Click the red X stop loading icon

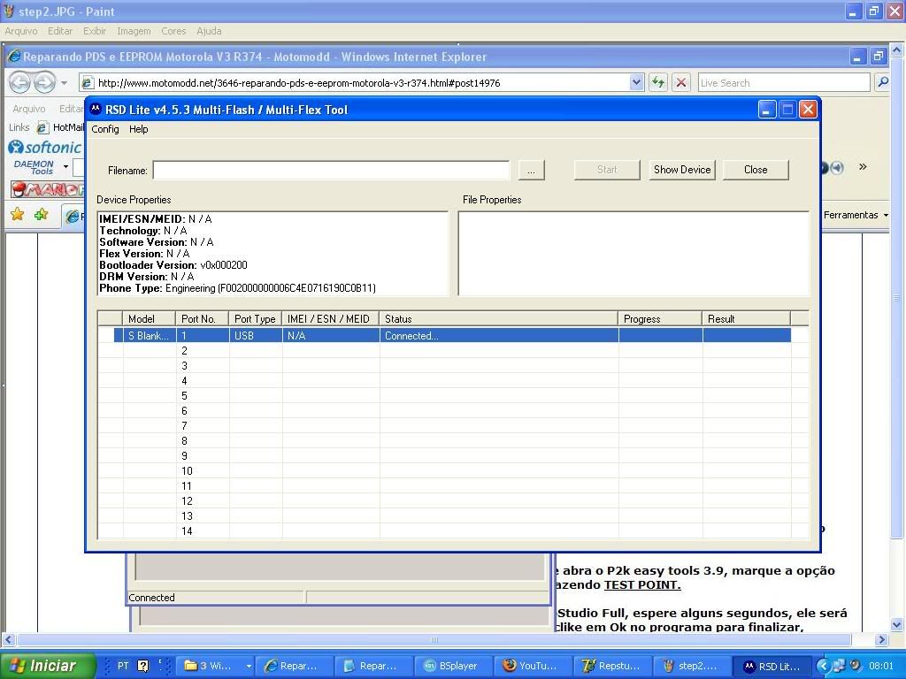pos(681,82)
